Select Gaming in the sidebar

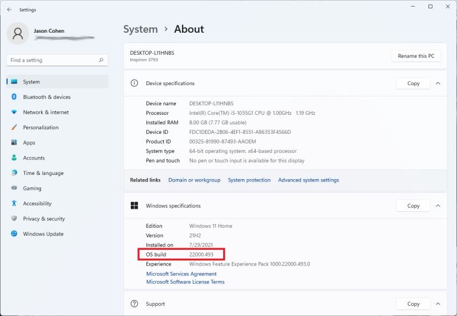click(57, 188)
